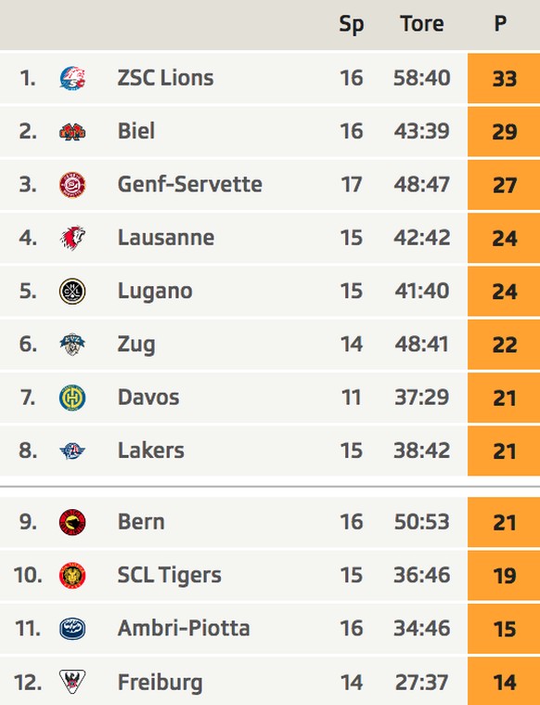Select the Bern goals 50:53 cell
Viewport: 540px width, 705px height.
tap(422, 522)
